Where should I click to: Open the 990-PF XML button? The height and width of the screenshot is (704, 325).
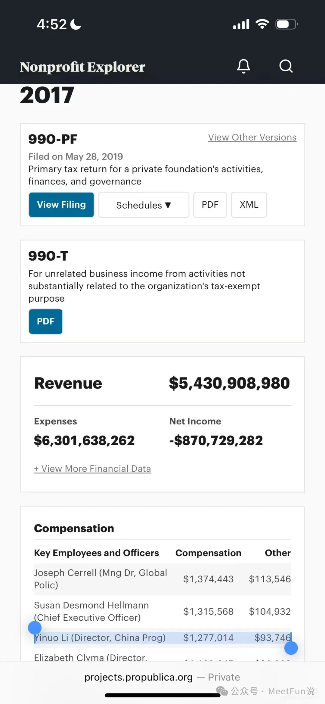[x=249, y=205]
